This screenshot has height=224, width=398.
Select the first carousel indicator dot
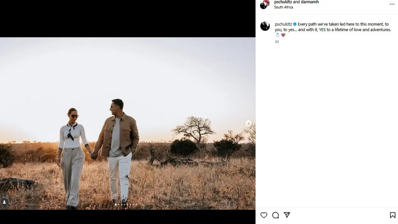coord(116,204)
